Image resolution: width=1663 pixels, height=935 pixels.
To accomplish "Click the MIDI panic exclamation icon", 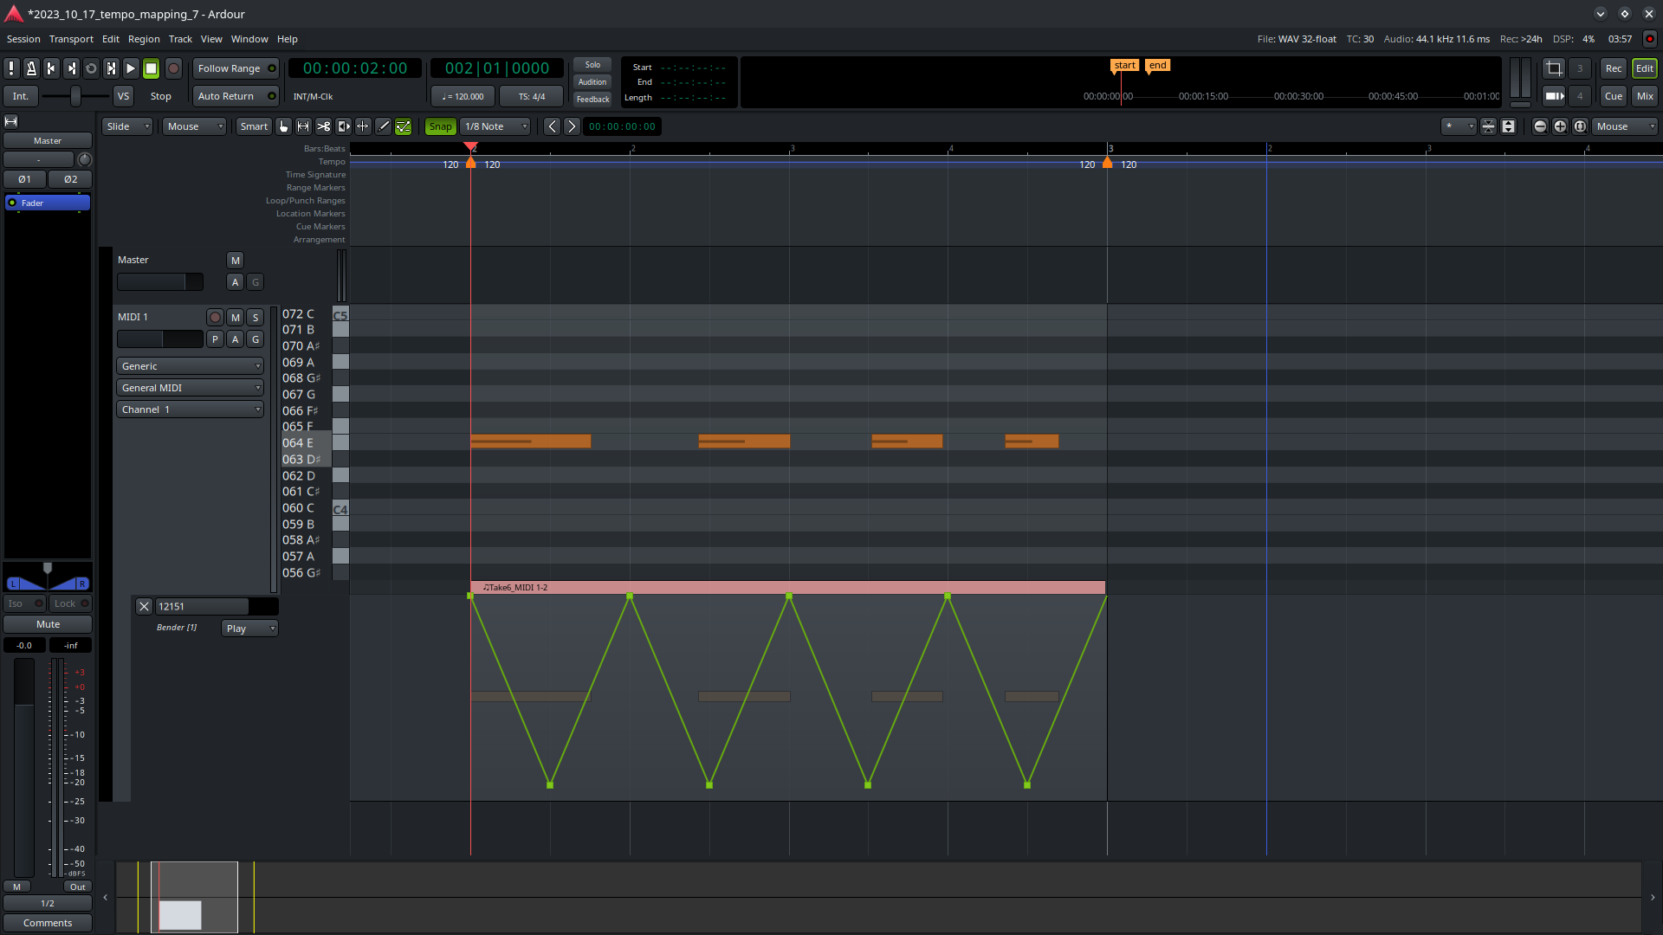I will point(11,68).
